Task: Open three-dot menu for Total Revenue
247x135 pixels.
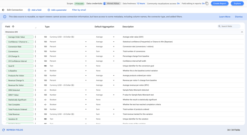Action: tap(35, 114)
